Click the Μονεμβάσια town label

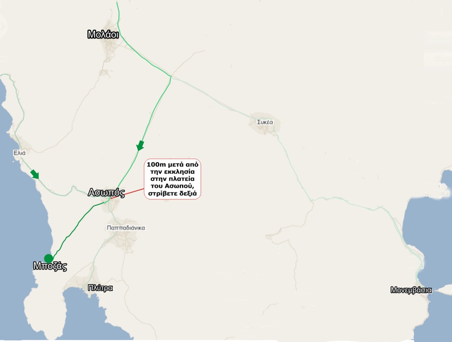pos(411,290)
